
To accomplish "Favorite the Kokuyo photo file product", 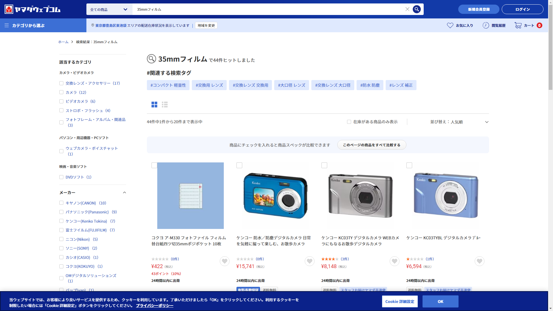I will (x=225, y=261).
